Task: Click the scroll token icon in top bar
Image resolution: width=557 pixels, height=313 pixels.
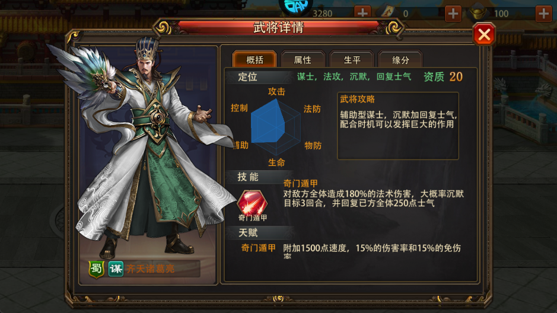Action: [388, 12]
